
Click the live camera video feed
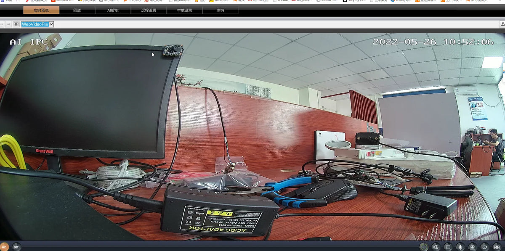pyautogui.click(x=252, y=137)
